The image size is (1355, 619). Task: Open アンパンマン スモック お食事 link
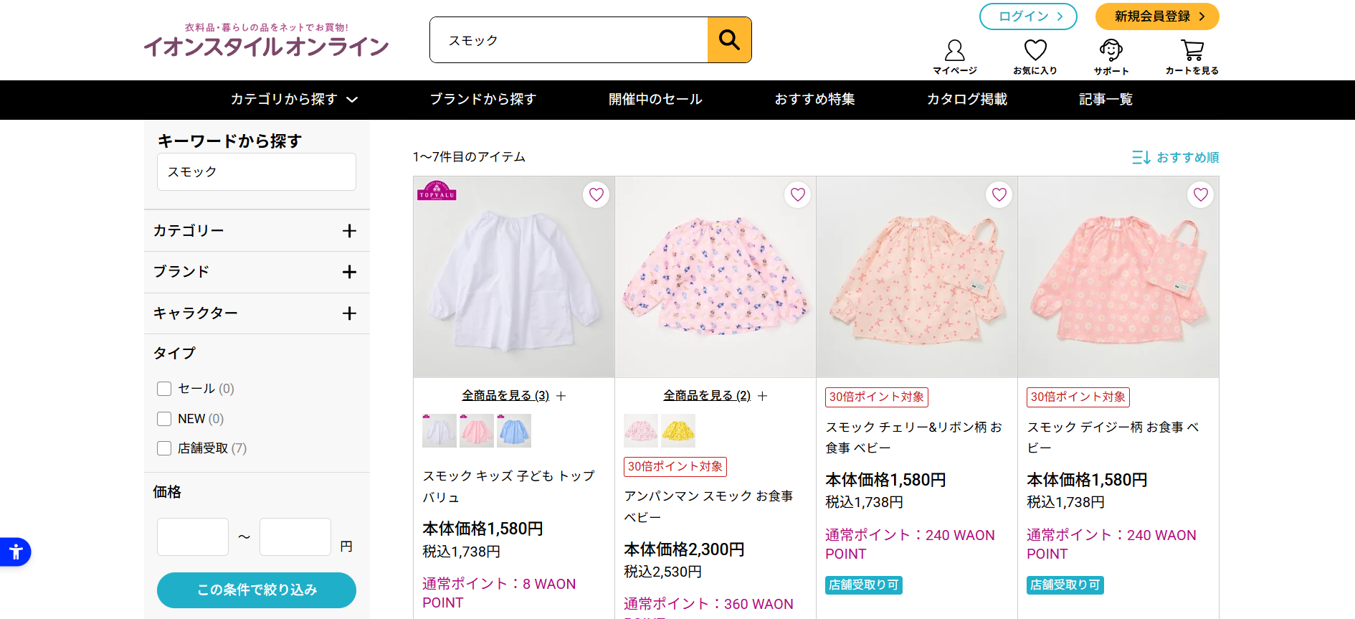click(x=708, y=506)
